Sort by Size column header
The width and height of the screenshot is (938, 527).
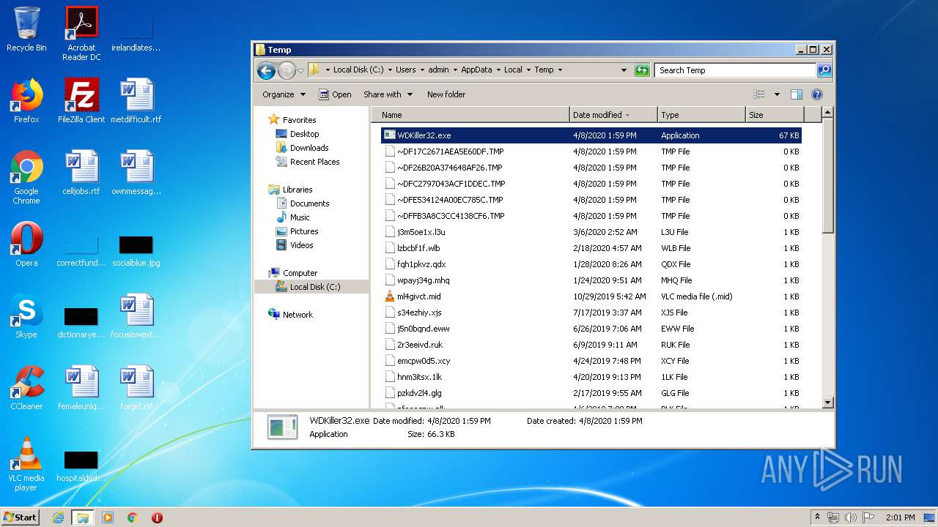pyautogui.click(x=775, y=115)
